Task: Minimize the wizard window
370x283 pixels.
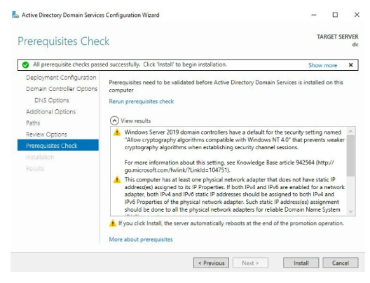Action: pos(314,15)
